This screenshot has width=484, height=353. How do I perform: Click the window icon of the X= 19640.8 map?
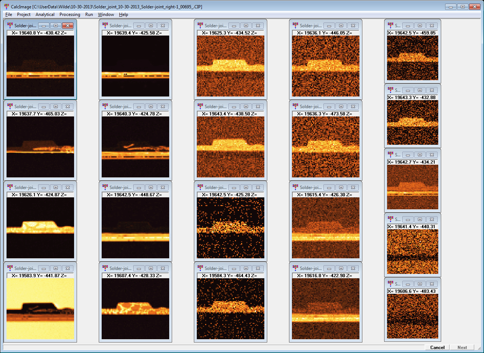(x=10, y=25)
